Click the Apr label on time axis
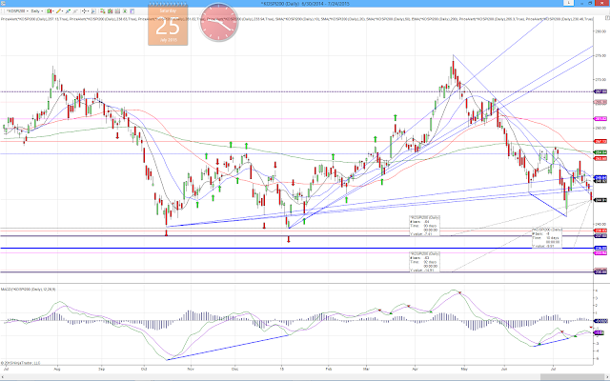The width and height of the screenshot is (610, 381). [x=416, y=367]
